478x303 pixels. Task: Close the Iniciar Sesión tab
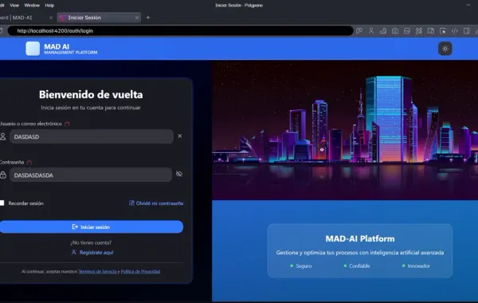(x=137, y=18)
